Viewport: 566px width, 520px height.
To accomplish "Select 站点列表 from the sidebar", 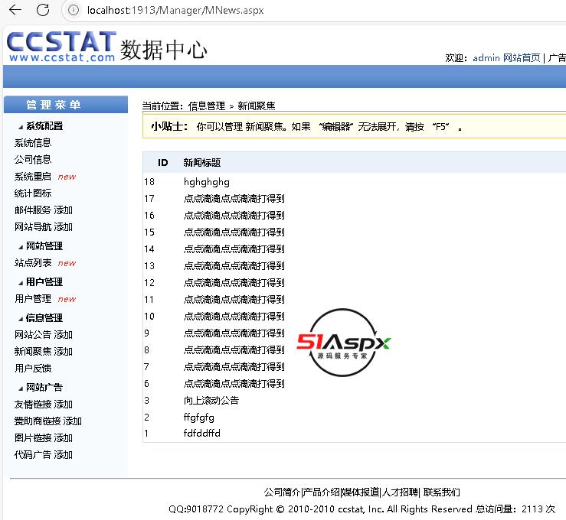I will click(33, 263).
